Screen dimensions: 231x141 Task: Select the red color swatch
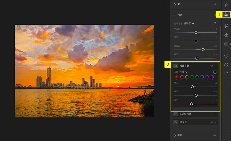(x=177, y=77)
